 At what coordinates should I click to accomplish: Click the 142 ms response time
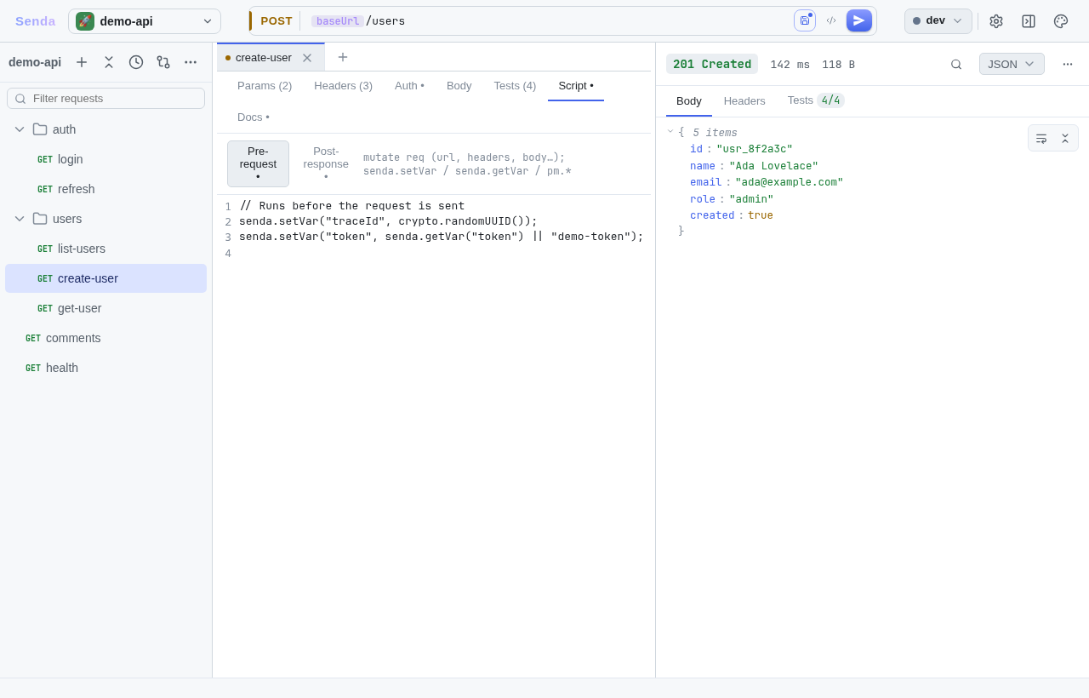click(x=790, y=65)
